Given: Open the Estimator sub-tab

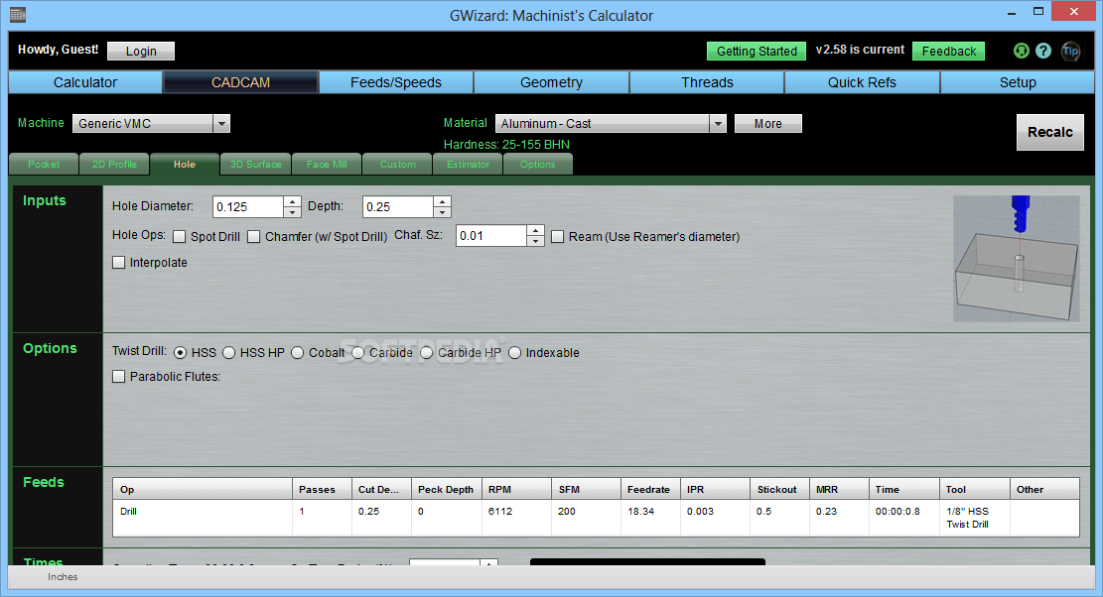Looking at the screenshot, I should [468, 165].
